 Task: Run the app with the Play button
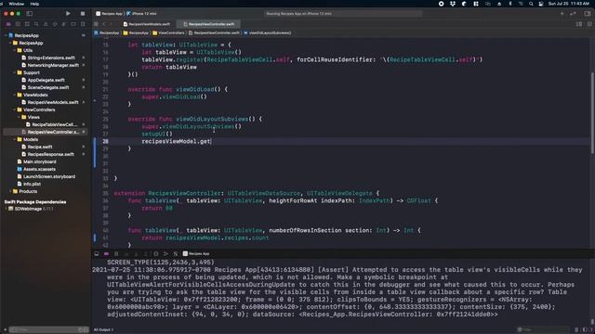pyautogui.click(x=68, y=13)
